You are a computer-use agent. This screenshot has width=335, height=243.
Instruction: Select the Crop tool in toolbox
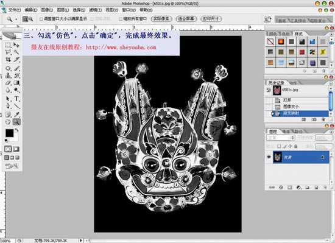(x=8, y=59)
